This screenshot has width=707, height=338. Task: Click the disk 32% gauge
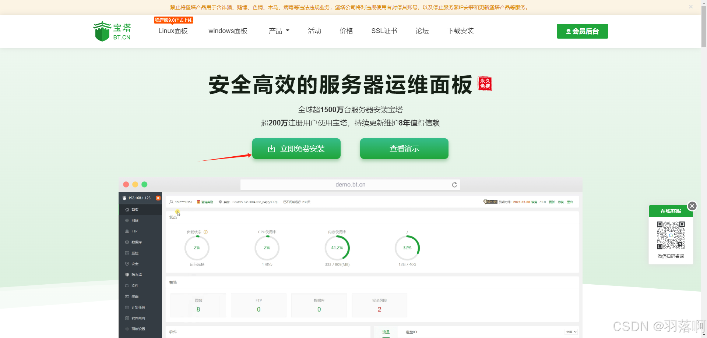[x=407, y=248]
